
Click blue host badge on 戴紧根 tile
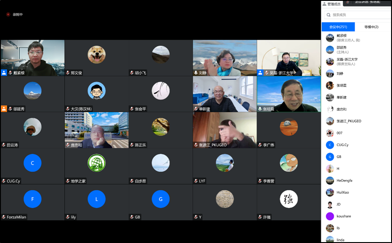[x=4, y=73]
